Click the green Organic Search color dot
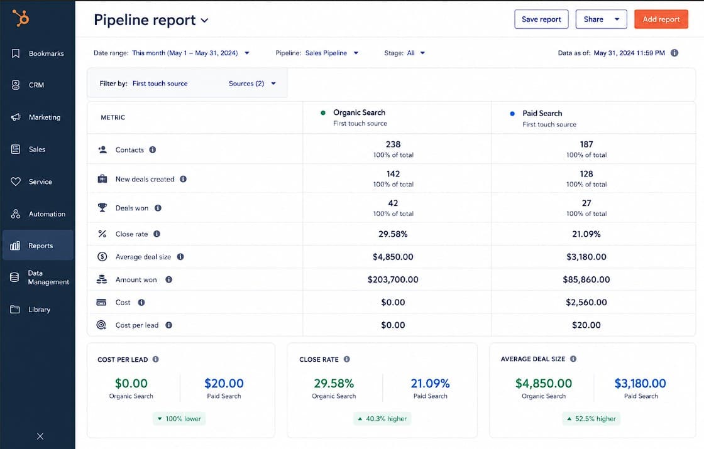 coord(323,112)
